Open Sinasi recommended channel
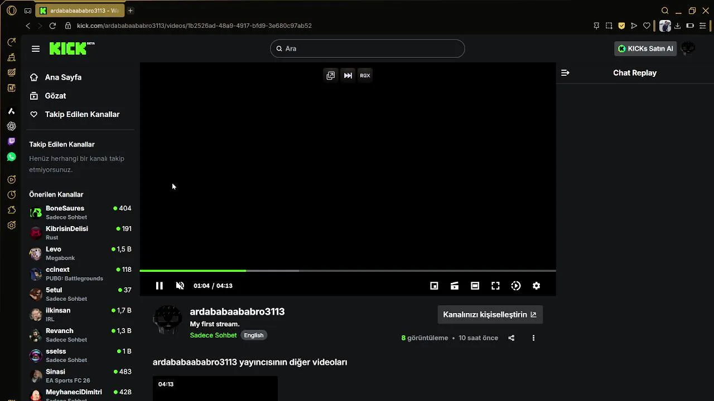The height and width of the screenshot is (401, 714). 80,376
